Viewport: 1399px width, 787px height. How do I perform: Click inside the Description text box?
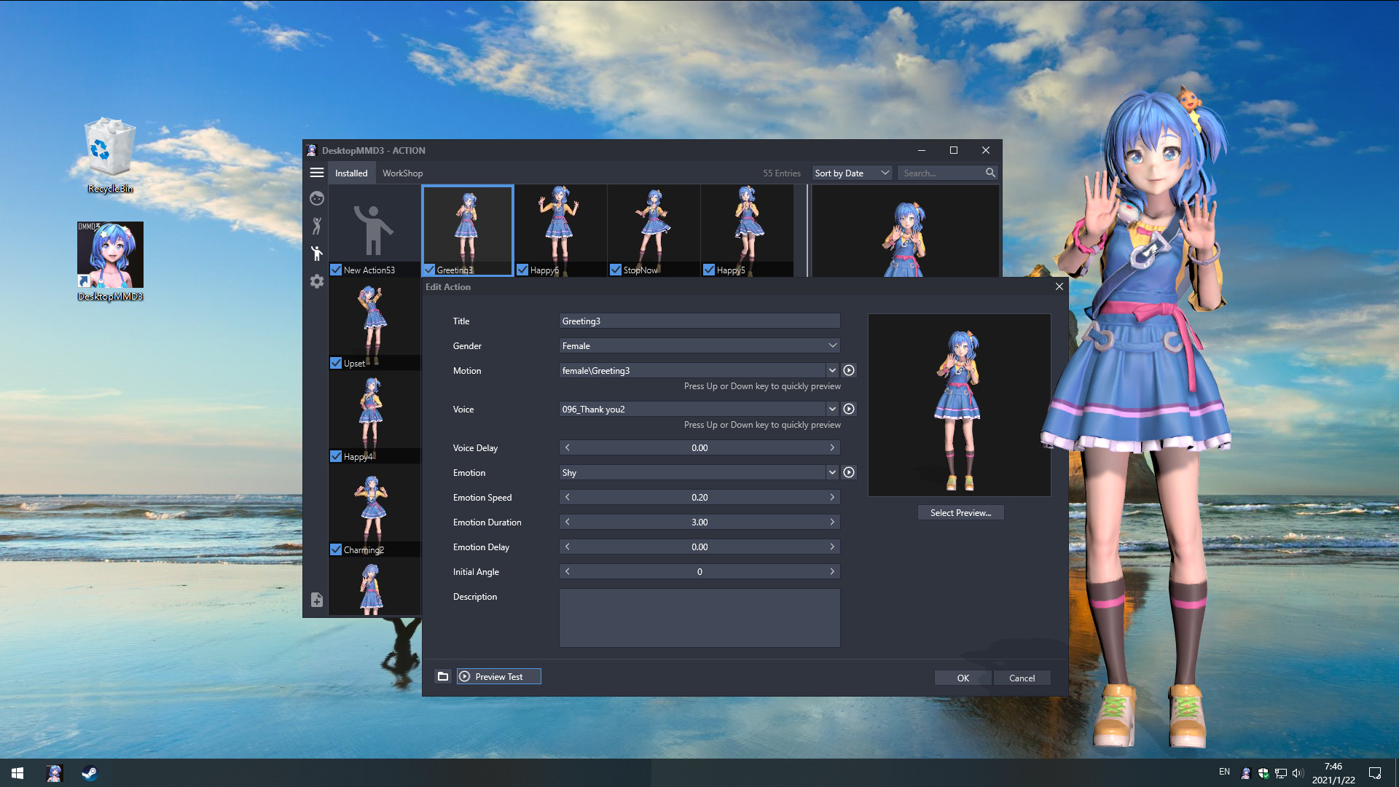[x=699, y=617]
